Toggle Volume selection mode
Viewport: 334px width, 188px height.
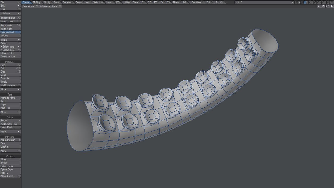[x=10, y=36]
